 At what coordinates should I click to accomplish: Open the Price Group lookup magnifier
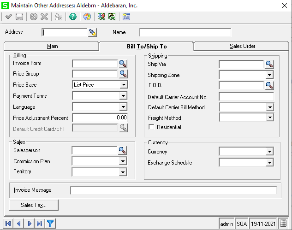123,74
